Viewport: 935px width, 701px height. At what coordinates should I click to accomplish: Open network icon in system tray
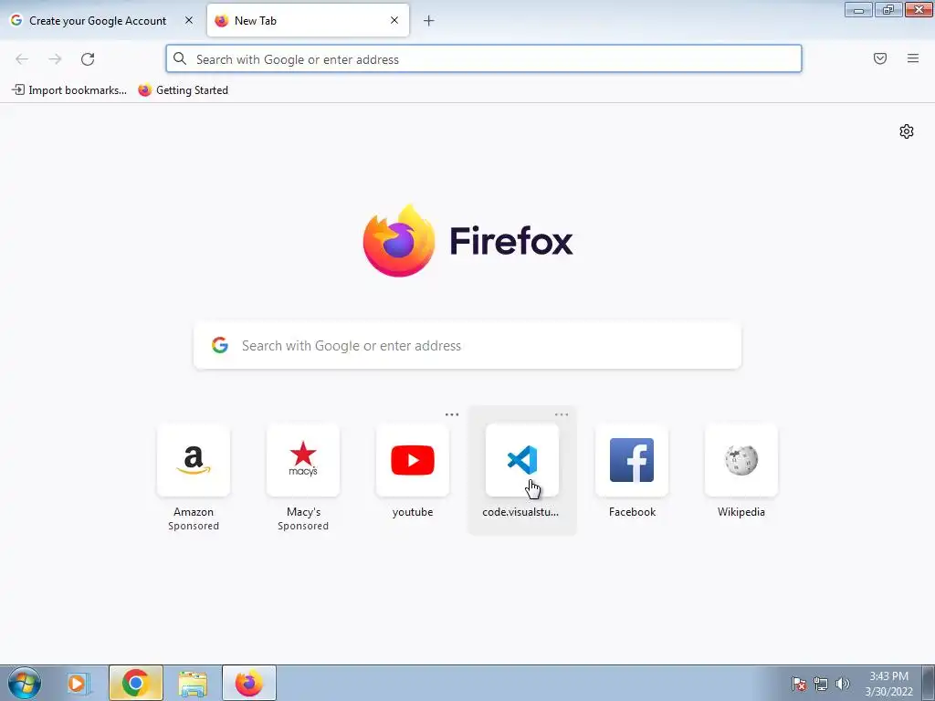[821, 684]
